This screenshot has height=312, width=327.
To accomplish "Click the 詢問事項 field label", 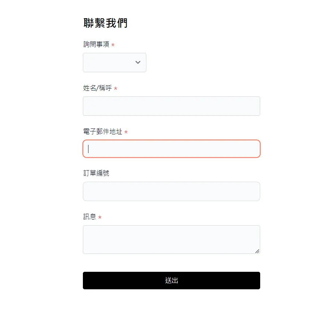I will (96, 45).
